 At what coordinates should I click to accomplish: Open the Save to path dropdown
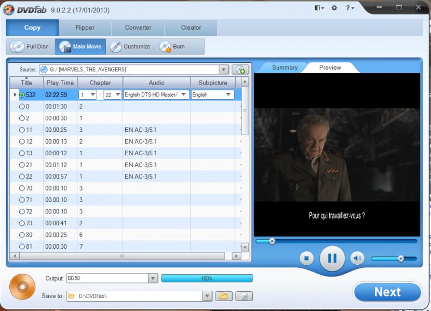(x=207, y=296)
